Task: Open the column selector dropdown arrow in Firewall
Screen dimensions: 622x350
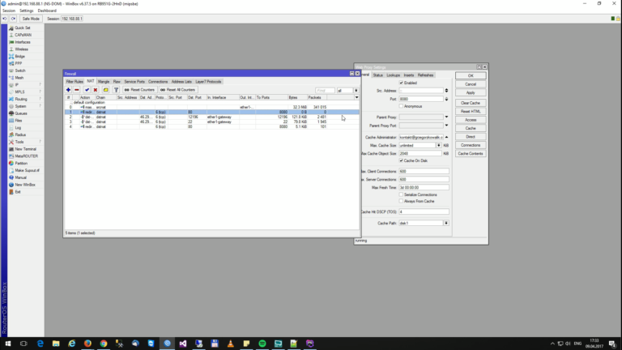Action: [356, 97]
